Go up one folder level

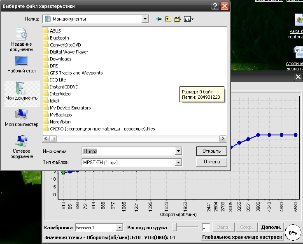click(168, 19)
